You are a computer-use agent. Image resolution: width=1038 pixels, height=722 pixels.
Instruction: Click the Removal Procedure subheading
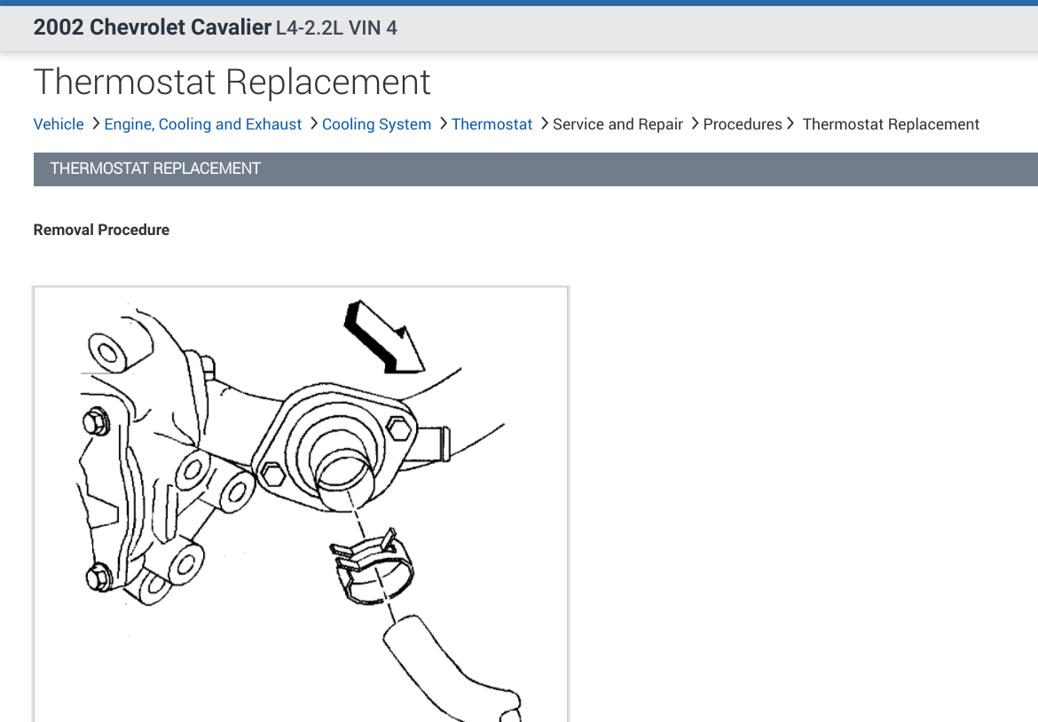coord(101,230)
